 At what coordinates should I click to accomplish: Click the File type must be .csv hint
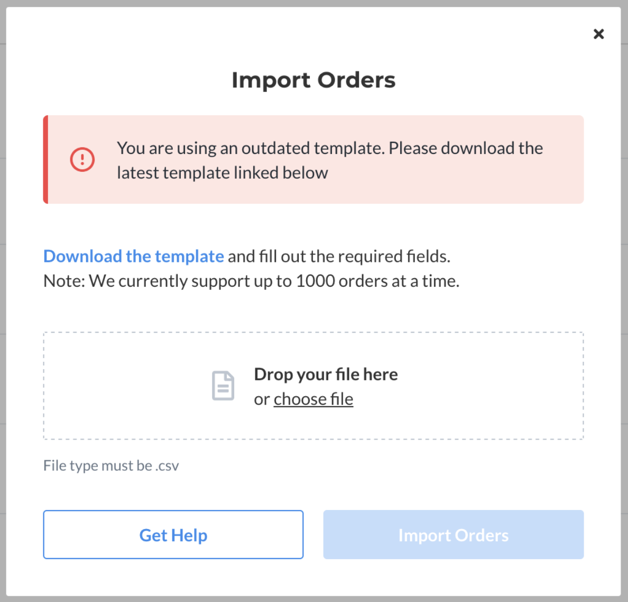[111, 466]
